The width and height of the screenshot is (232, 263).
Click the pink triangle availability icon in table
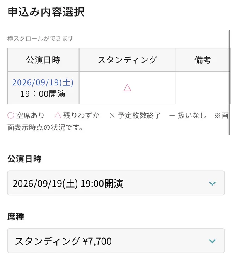[x=127, y=88]
